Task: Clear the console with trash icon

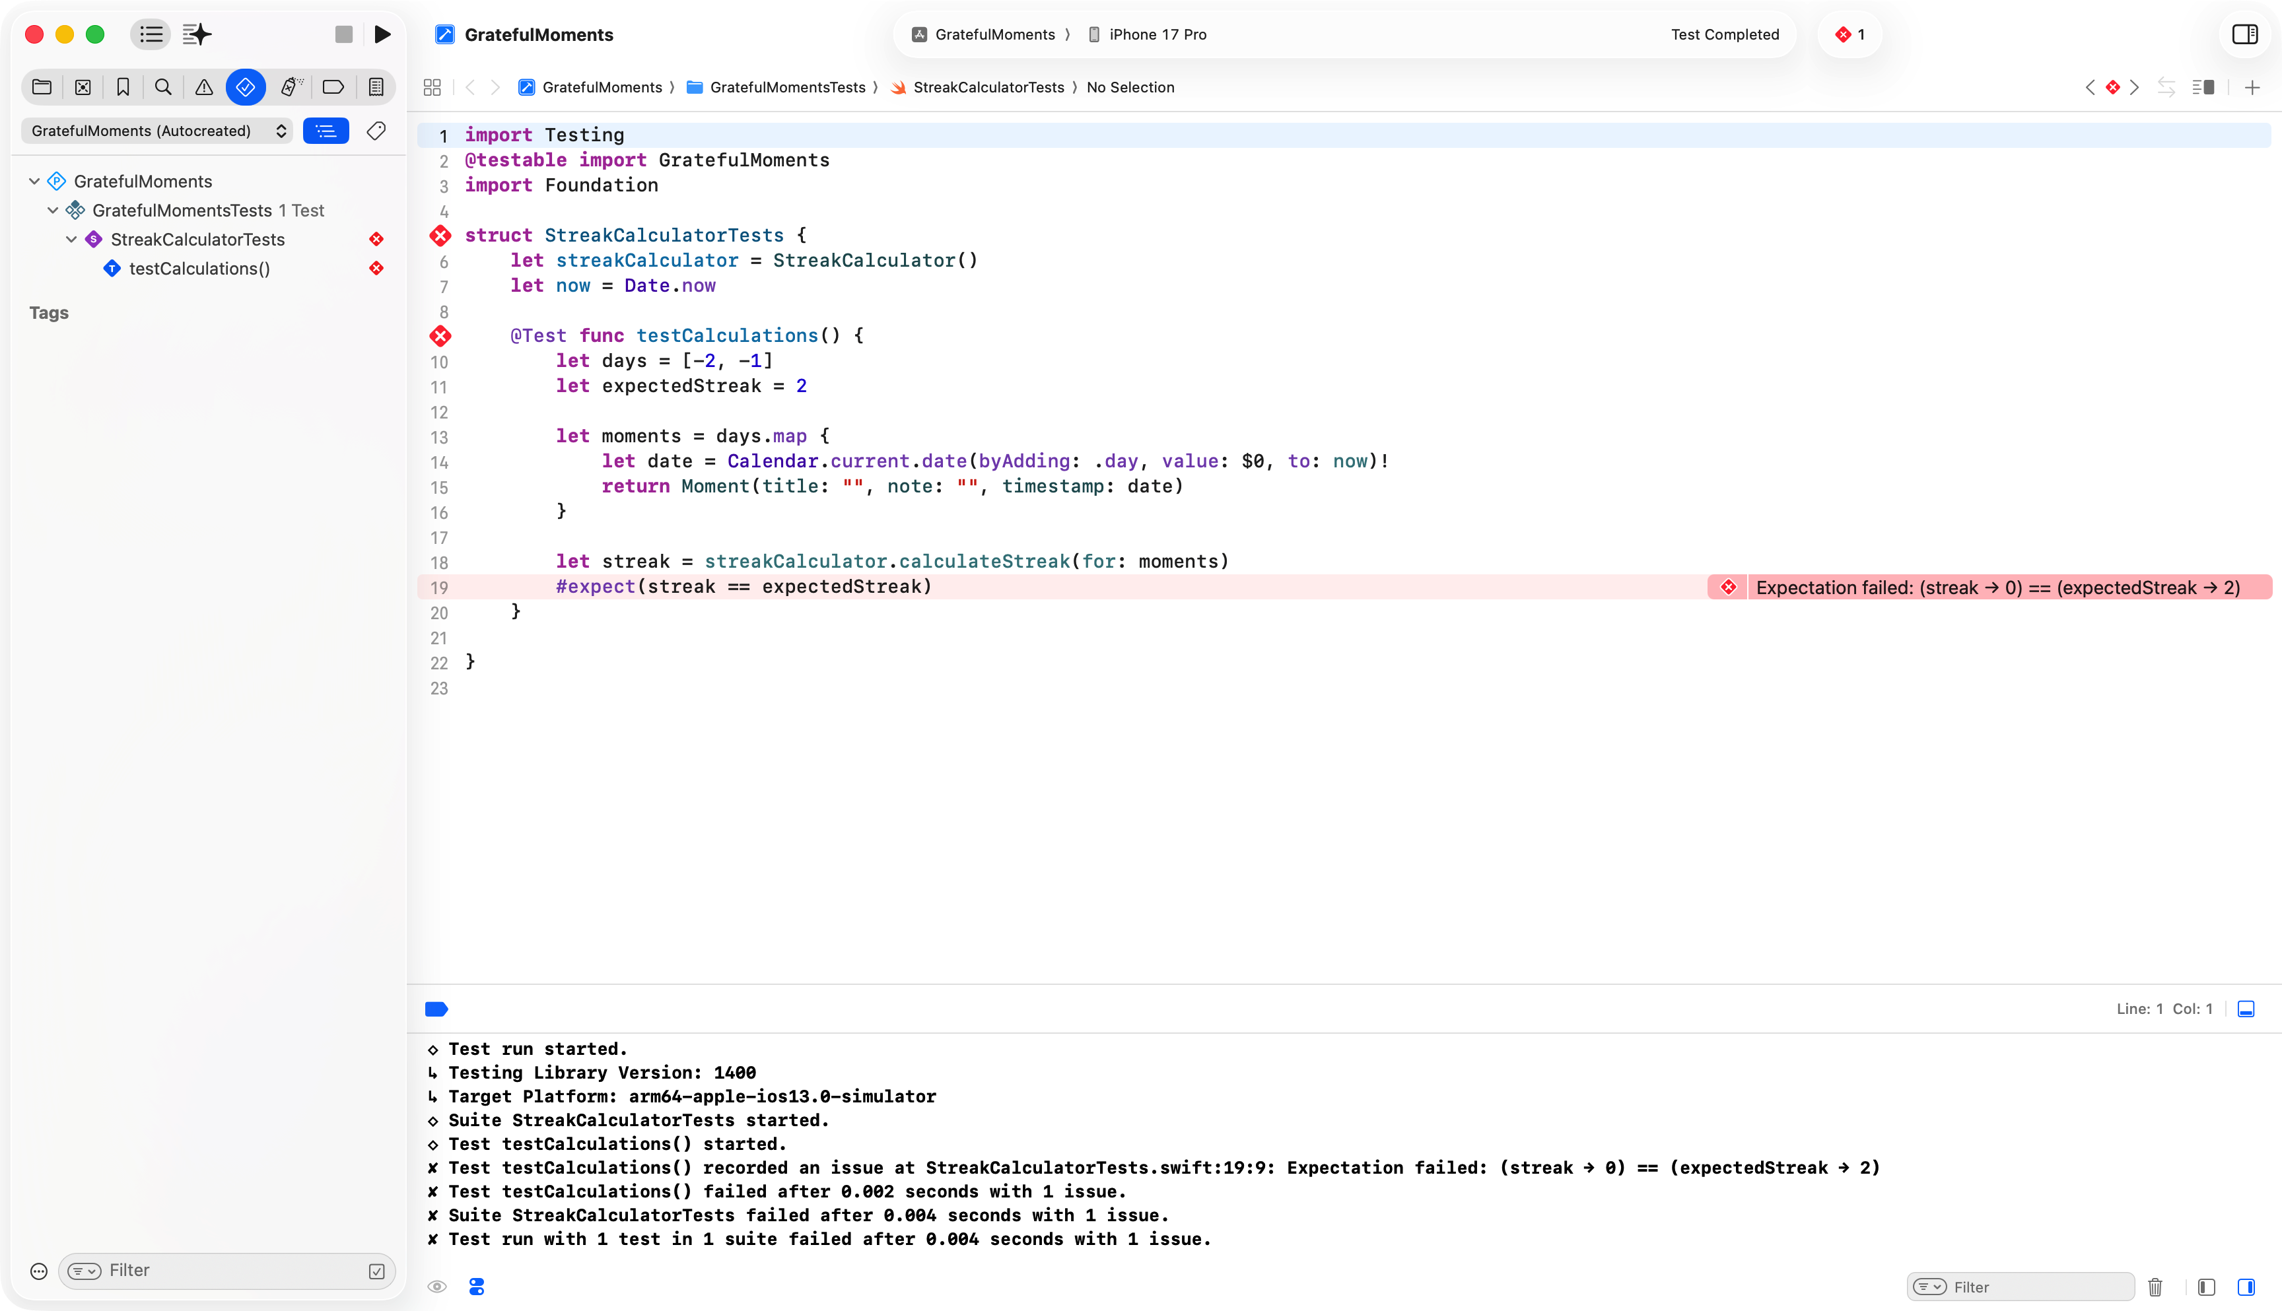Action: [x=2155, y=1287]
